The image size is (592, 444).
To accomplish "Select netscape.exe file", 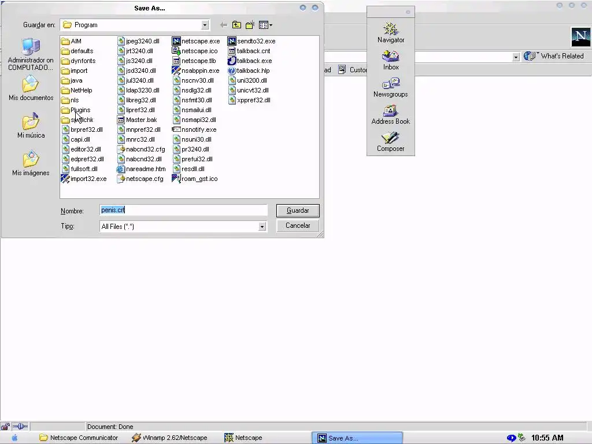I will click(x=195, y=41).
